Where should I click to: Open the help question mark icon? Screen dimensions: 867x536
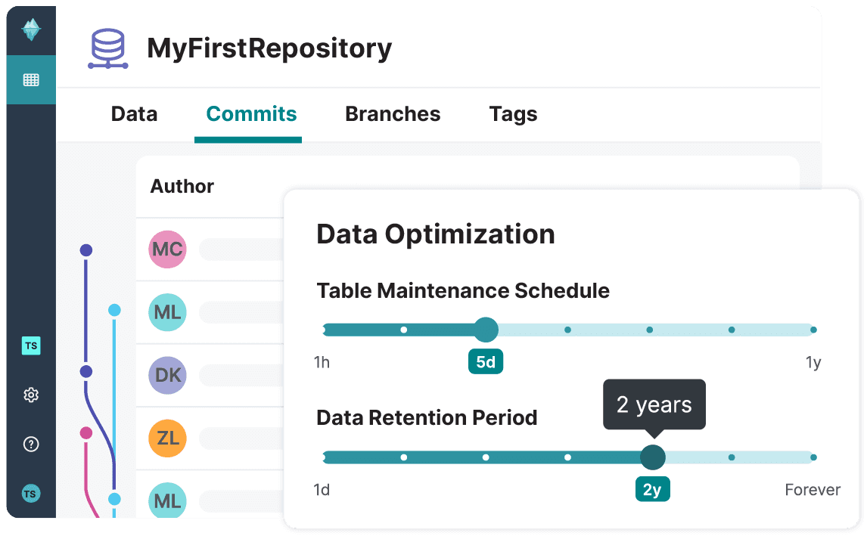(x=31, y=445)
